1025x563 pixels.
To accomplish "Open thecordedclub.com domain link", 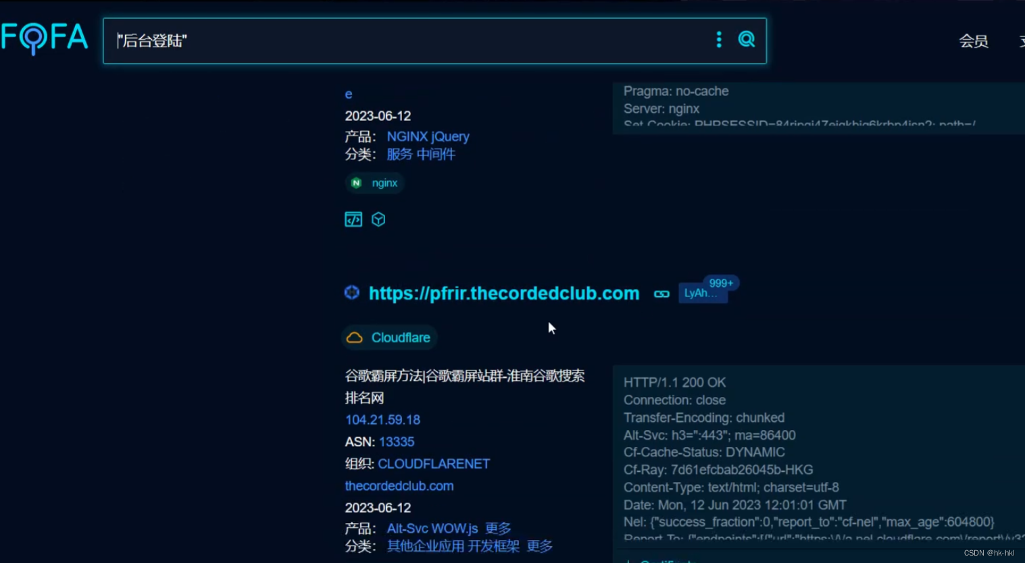I will click(x=399, y=486).
